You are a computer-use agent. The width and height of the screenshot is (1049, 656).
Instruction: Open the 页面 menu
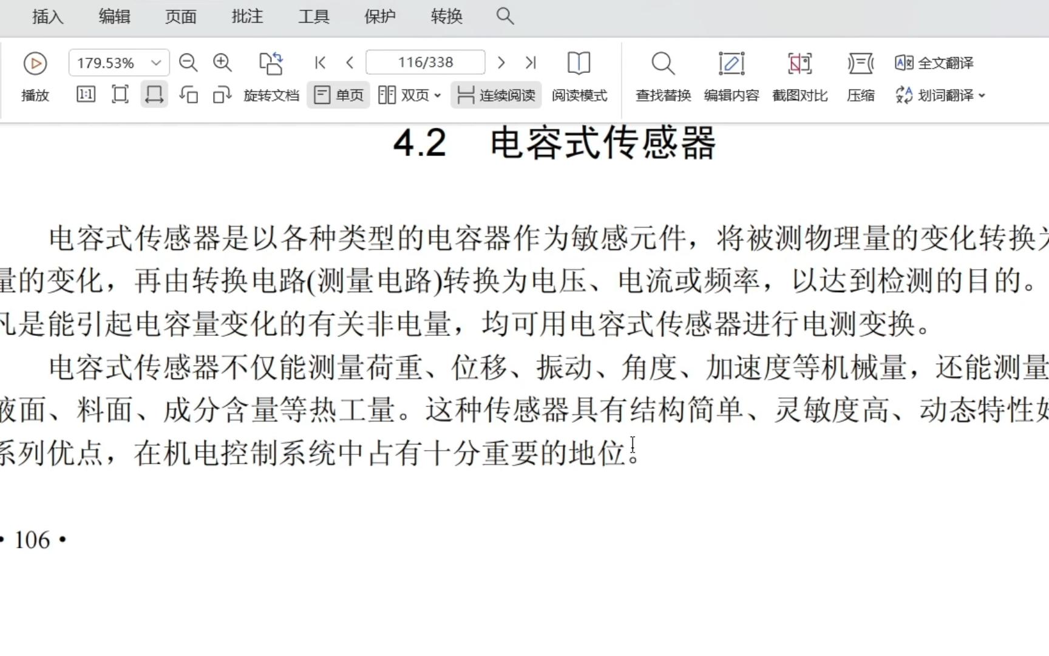[181, 16]
